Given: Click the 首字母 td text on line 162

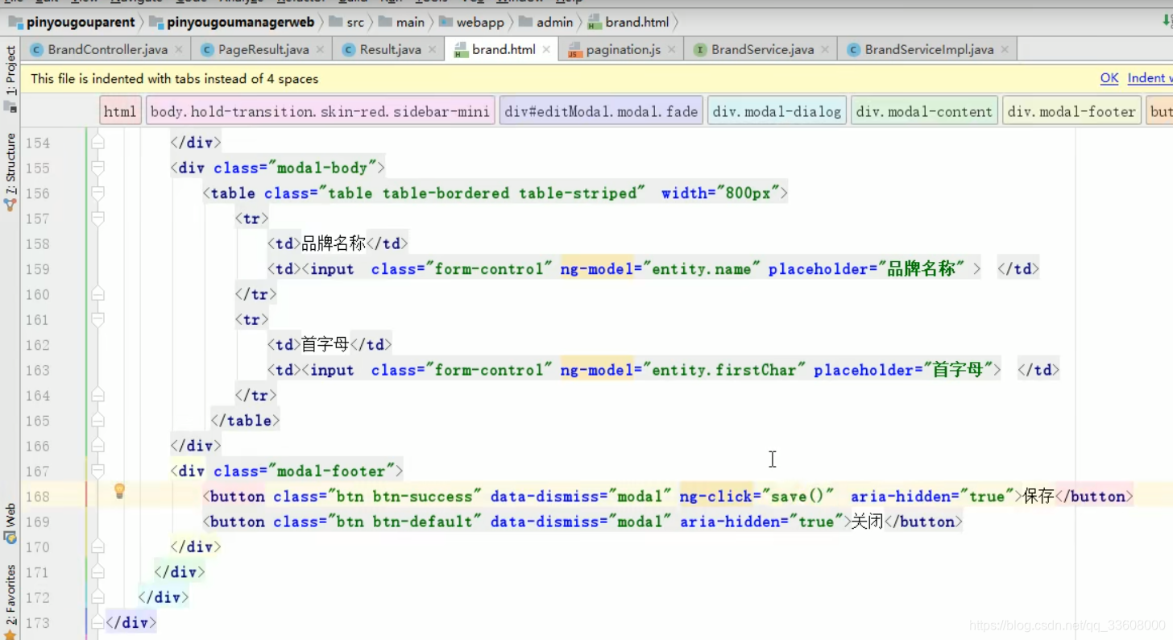Looking at the screenshot, I should (325, 344).
